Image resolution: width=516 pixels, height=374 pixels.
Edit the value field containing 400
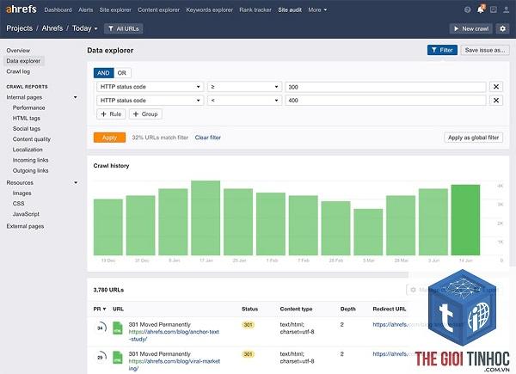tap(385, 101)
